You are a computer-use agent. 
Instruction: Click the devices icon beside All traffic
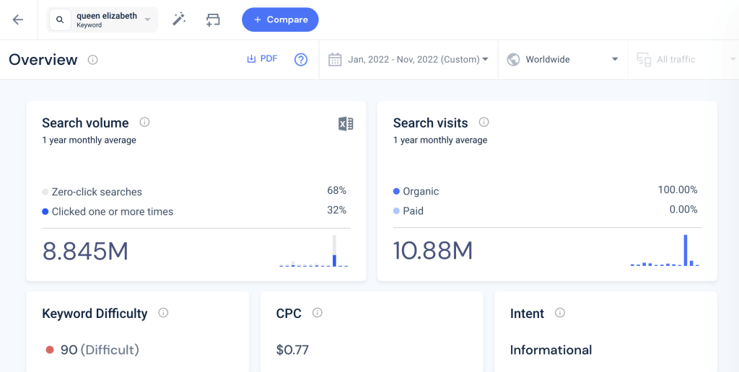[643, 60]
